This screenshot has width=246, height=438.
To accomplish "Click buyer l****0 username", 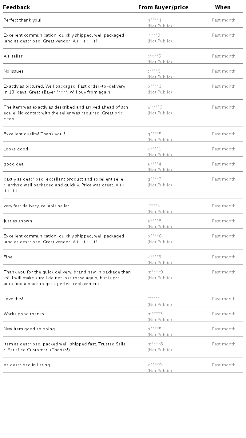I will [x=154, y=35].
